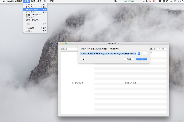
Task: Click the blue confirm button in dialog
Action: pyautogui.click(x=141, y=59)
